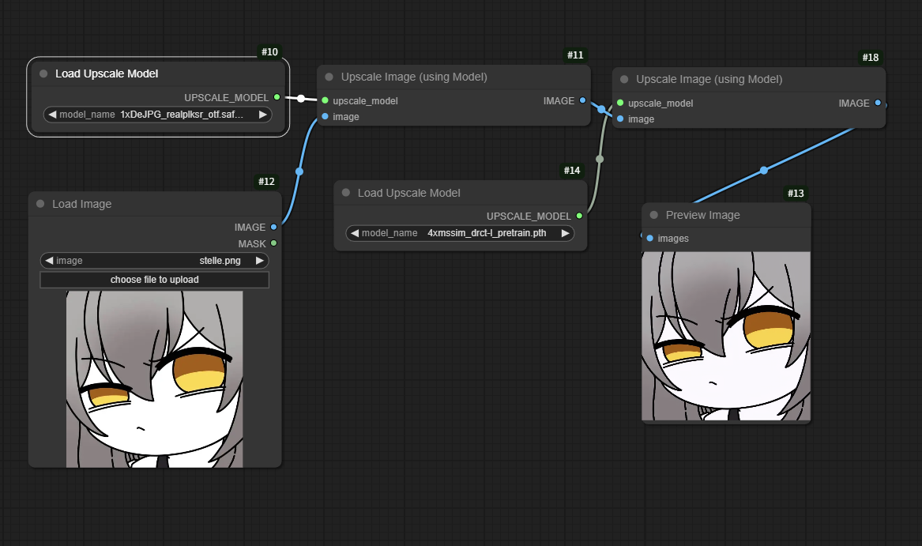The image size is (922, 546).
Task: Click the image input port on node #18
Action: tap(620, 119)
